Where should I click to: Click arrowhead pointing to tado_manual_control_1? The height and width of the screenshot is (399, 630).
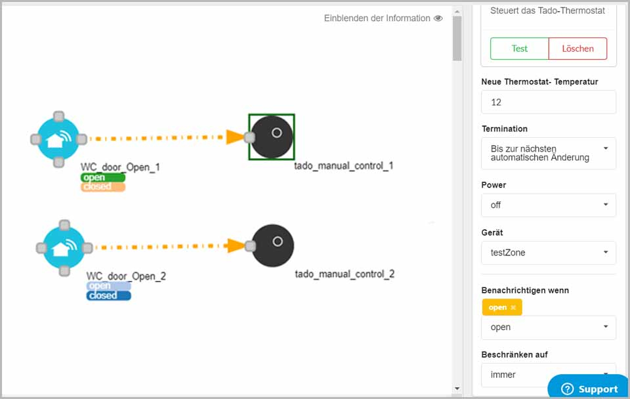tap(235, 137)
